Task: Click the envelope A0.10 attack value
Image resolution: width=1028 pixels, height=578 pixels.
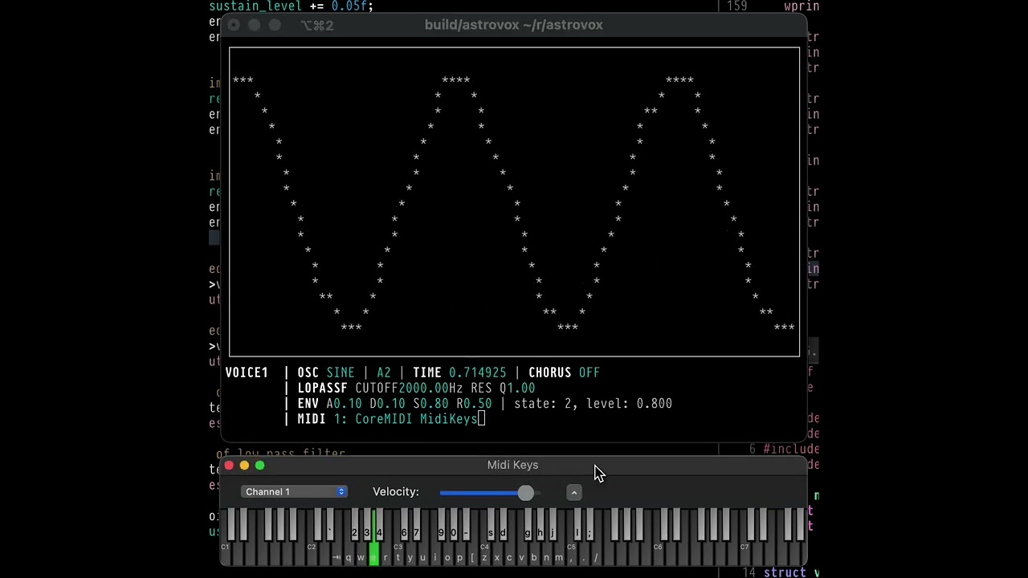Action: (x=344, y=404)
